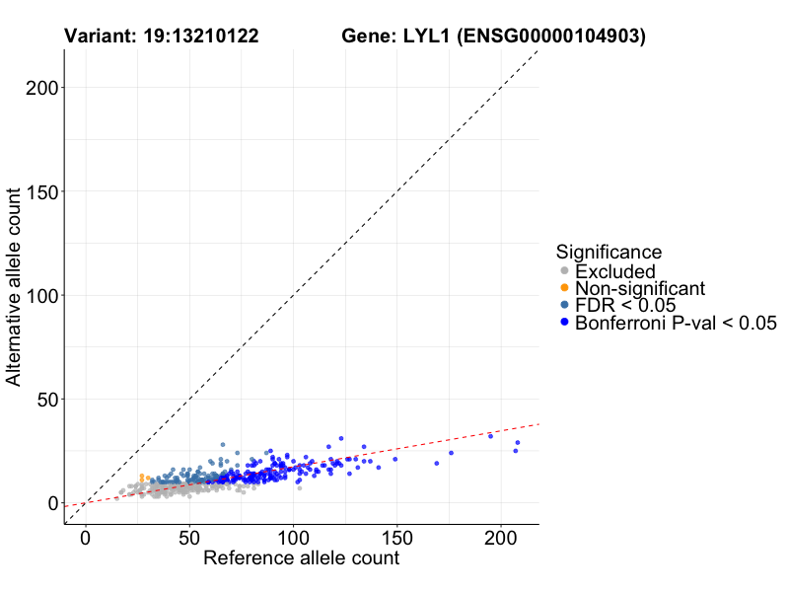The height and width of the screenshot is (592, 789).
Task: Select the 'Excluded' legend label
Action: [x=615, y=271]
